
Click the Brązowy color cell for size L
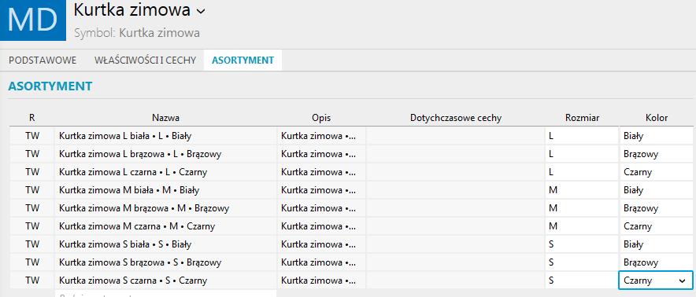click(x=657, y=154)
